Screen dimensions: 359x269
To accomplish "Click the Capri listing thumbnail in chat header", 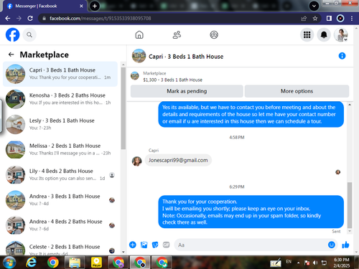I will 139,56.
